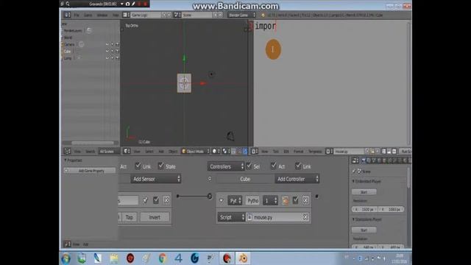
Task: Open the Help menu in the top header
Action: [x=116, y=15]
